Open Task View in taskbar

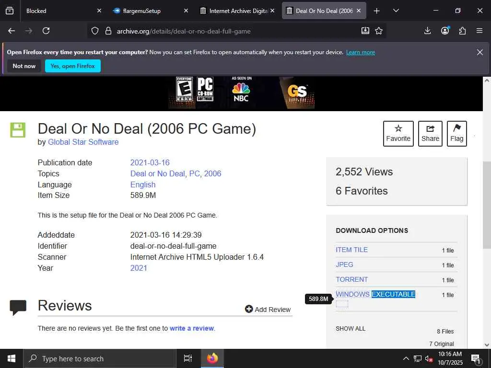tap(187, 358)
